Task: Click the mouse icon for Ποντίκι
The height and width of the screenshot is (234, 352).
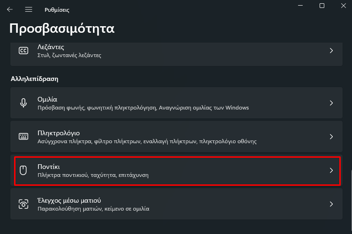Action: (x=23, y=170)
